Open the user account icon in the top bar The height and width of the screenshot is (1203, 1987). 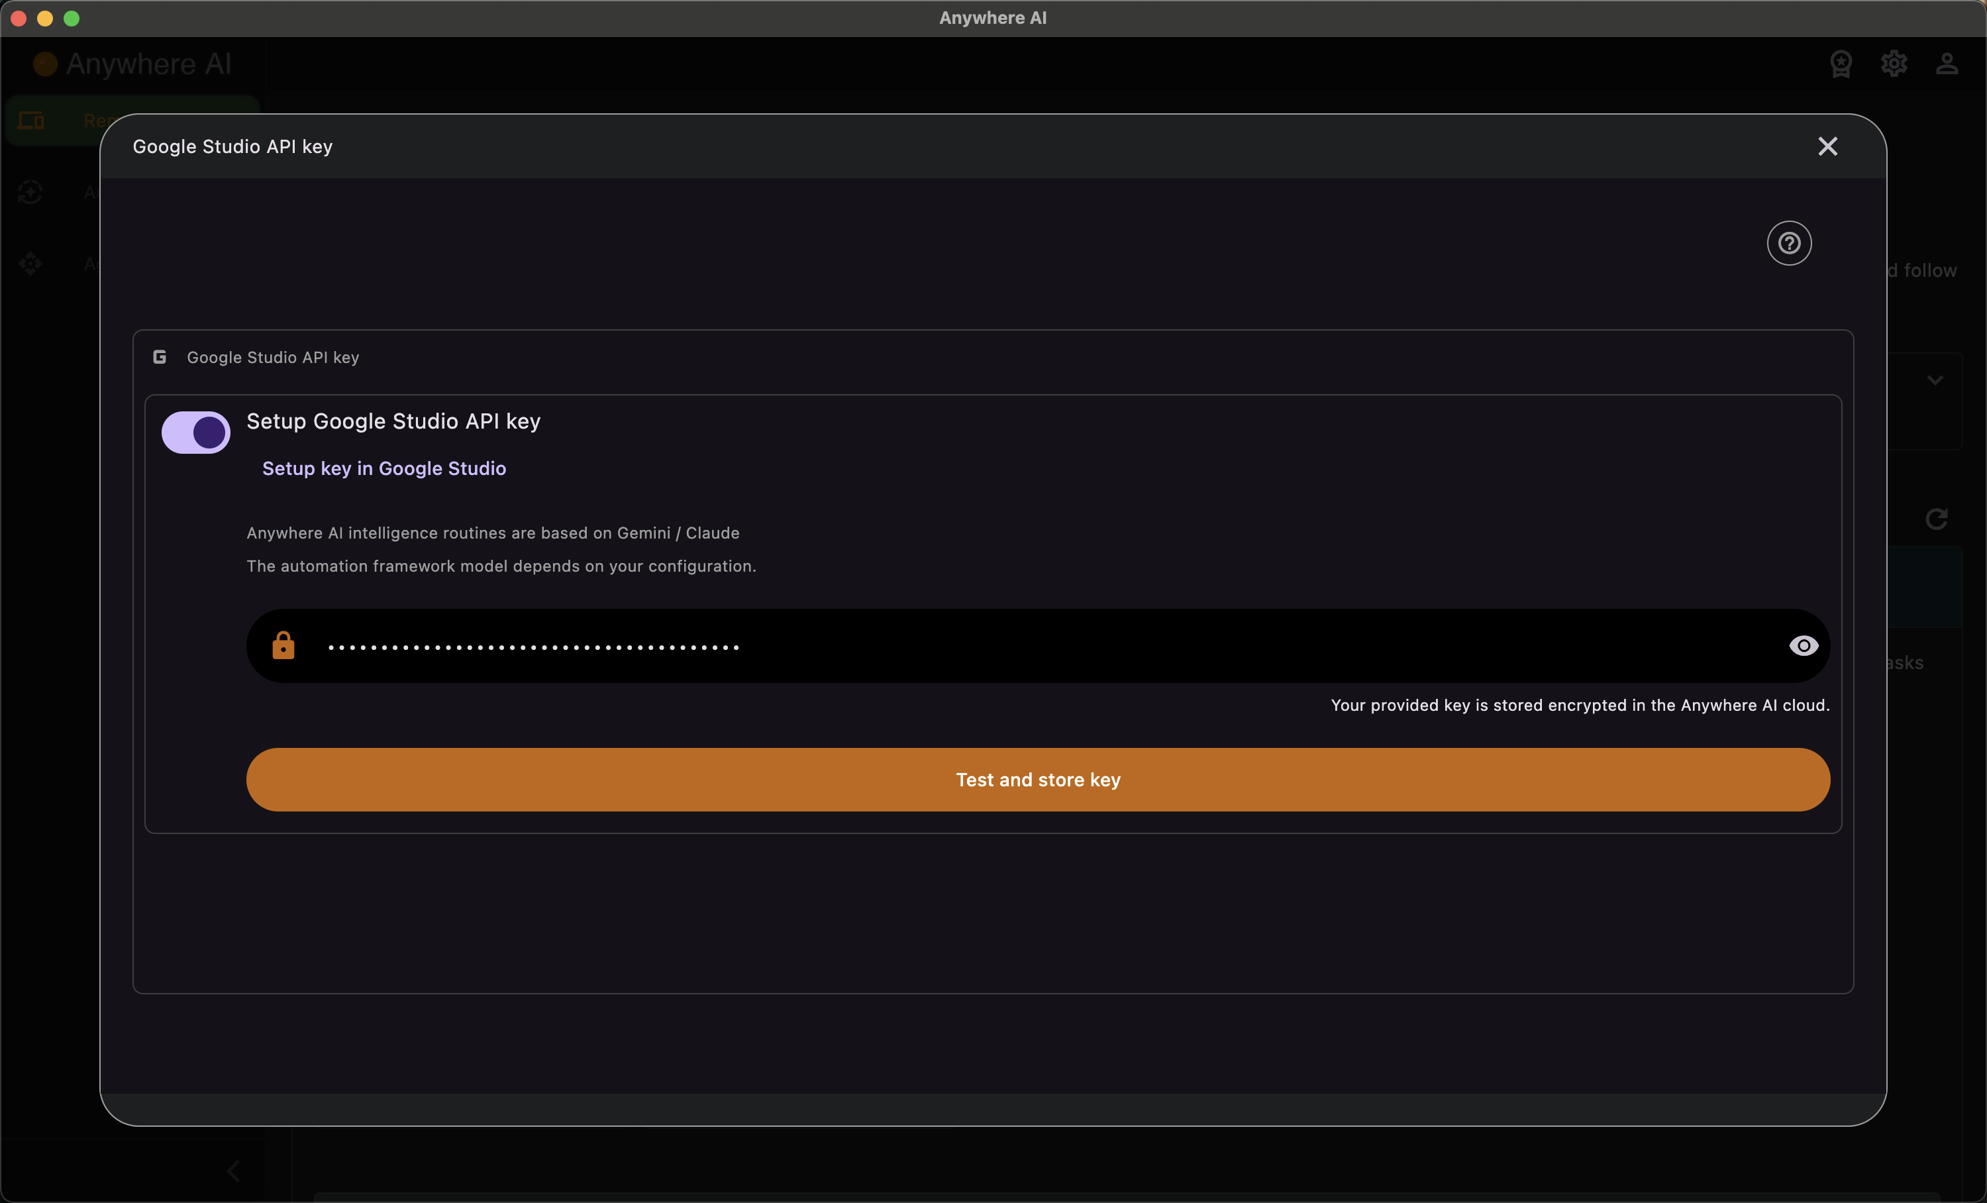coord(1947,64)
